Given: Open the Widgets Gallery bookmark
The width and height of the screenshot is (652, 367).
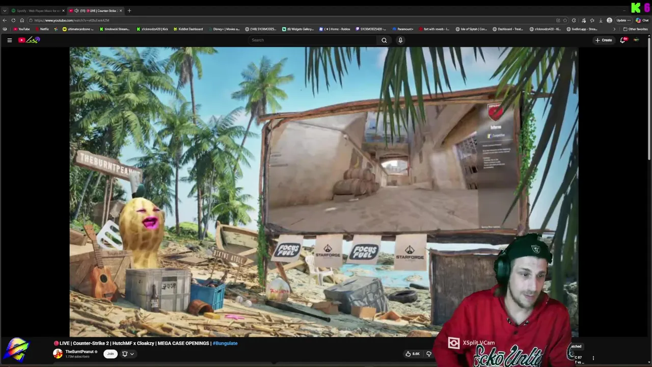Looking at the screenshot, I should (x=298, y=29).
